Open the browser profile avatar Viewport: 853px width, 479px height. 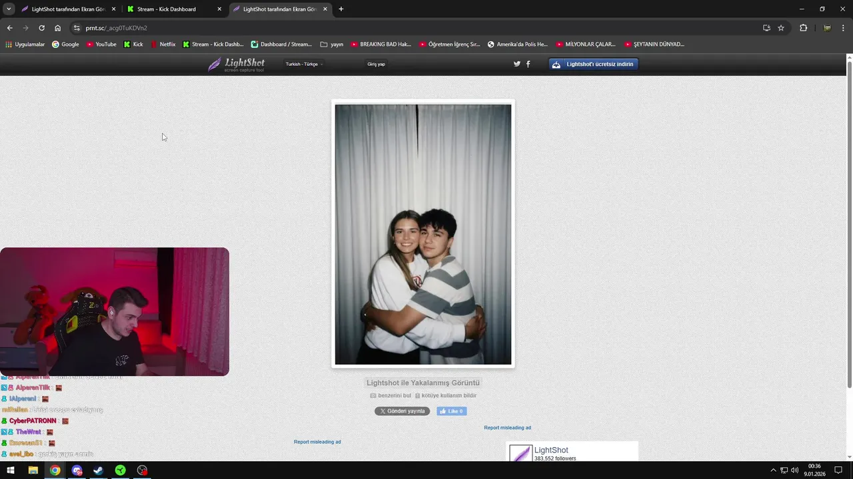827,28
